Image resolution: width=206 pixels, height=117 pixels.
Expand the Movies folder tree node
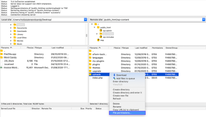pyautogui.click(x=11, y=41)
